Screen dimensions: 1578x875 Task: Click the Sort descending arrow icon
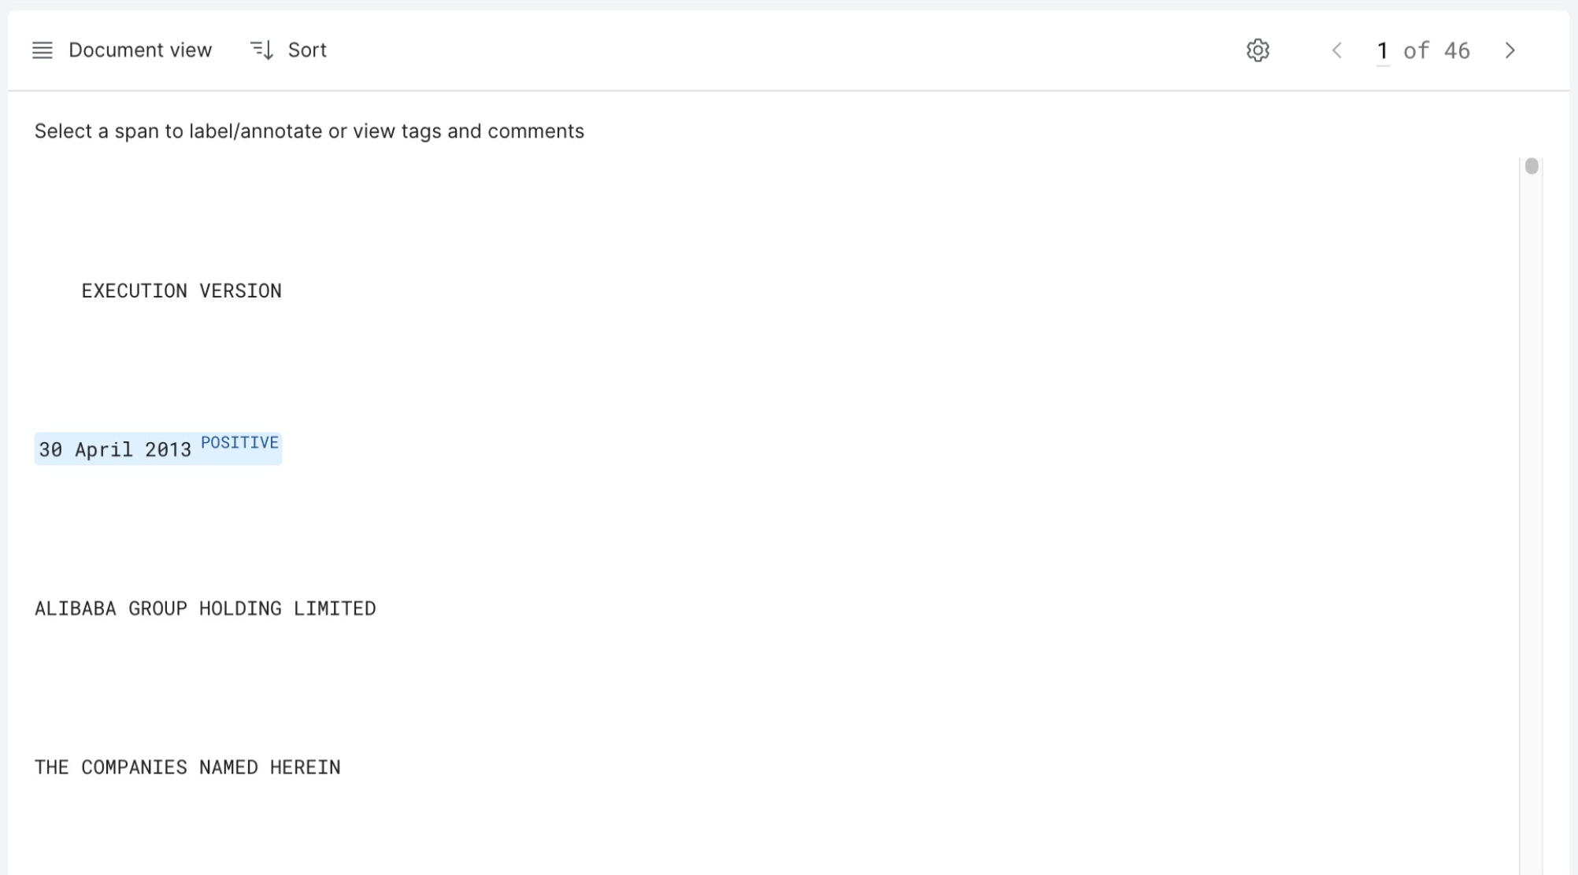pyautogui.click(x=261, y=50)
